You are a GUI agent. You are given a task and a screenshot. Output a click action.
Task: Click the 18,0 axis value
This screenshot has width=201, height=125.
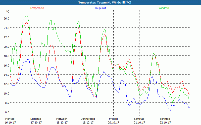7,56
